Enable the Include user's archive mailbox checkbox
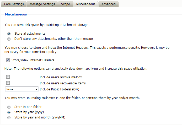This screenshot has height=125, width=182. (x=8, y=77)
